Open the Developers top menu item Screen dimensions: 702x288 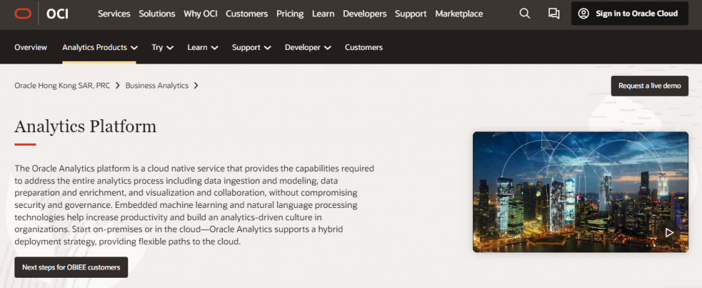pyautogui.click(x=365, y=14)
